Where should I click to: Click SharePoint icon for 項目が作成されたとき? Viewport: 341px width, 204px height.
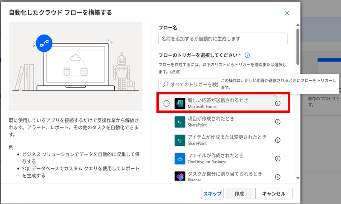coord(179,122)
